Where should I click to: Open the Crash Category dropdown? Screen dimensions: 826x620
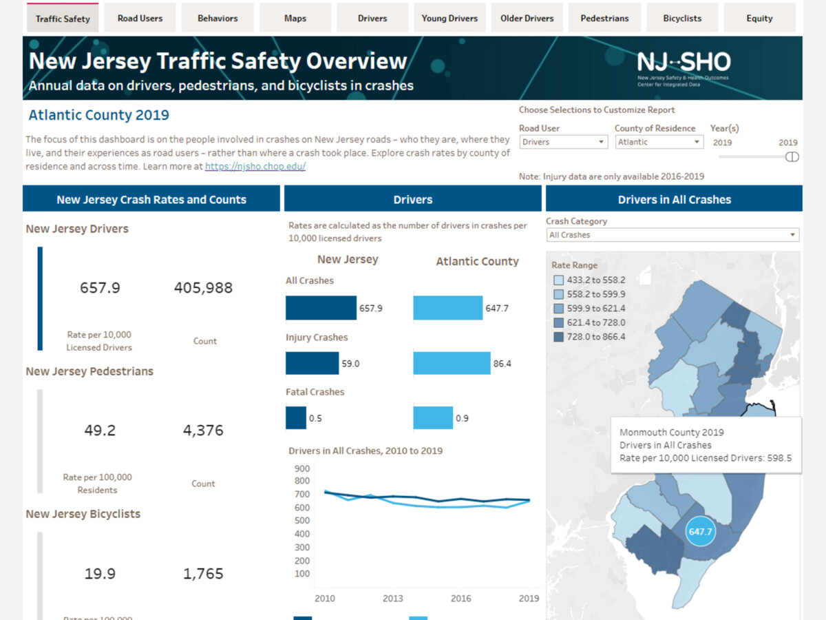click(x=673, y=235)
